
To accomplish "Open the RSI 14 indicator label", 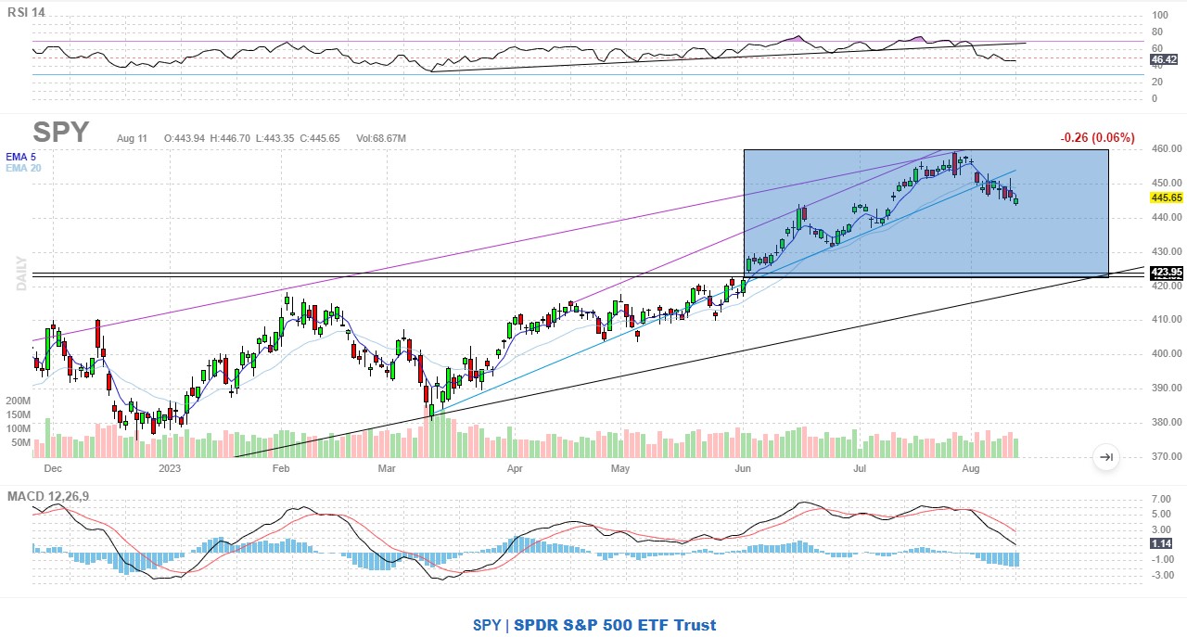I will pyautogui.click(x=26, y=12).
